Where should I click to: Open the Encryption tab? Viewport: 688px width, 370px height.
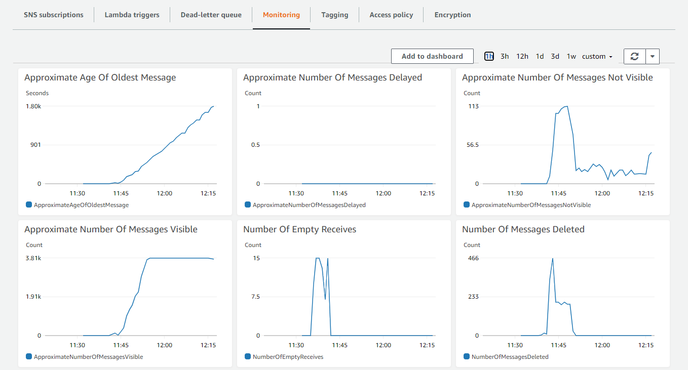click(x=452, y=15)
